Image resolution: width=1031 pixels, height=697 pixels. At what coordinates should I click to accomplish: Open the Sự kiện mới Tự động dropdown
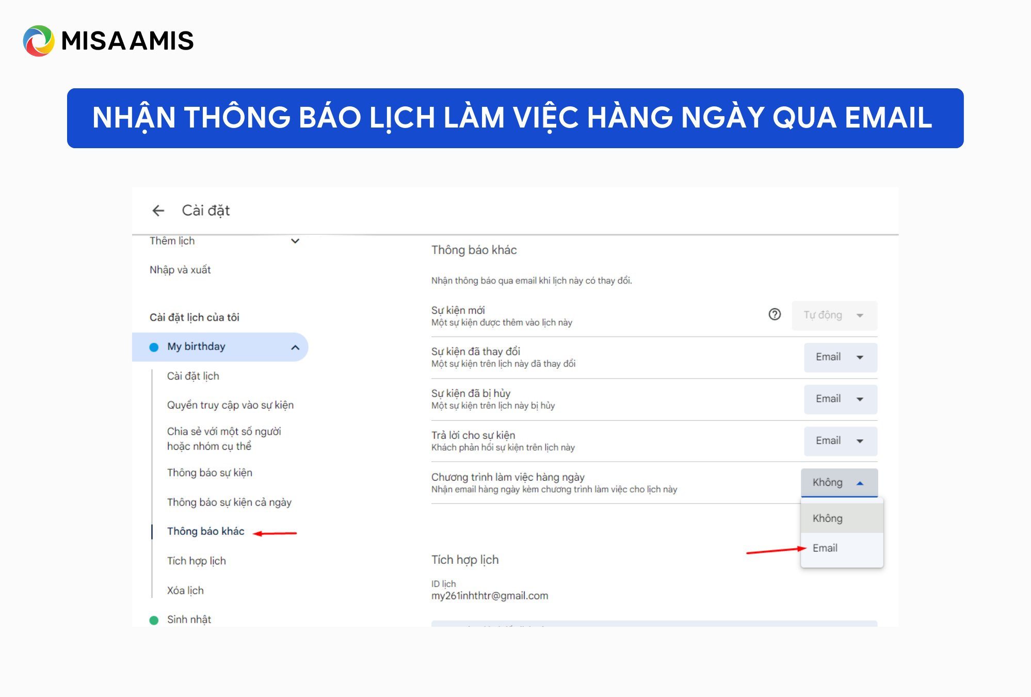pos(834,315)
